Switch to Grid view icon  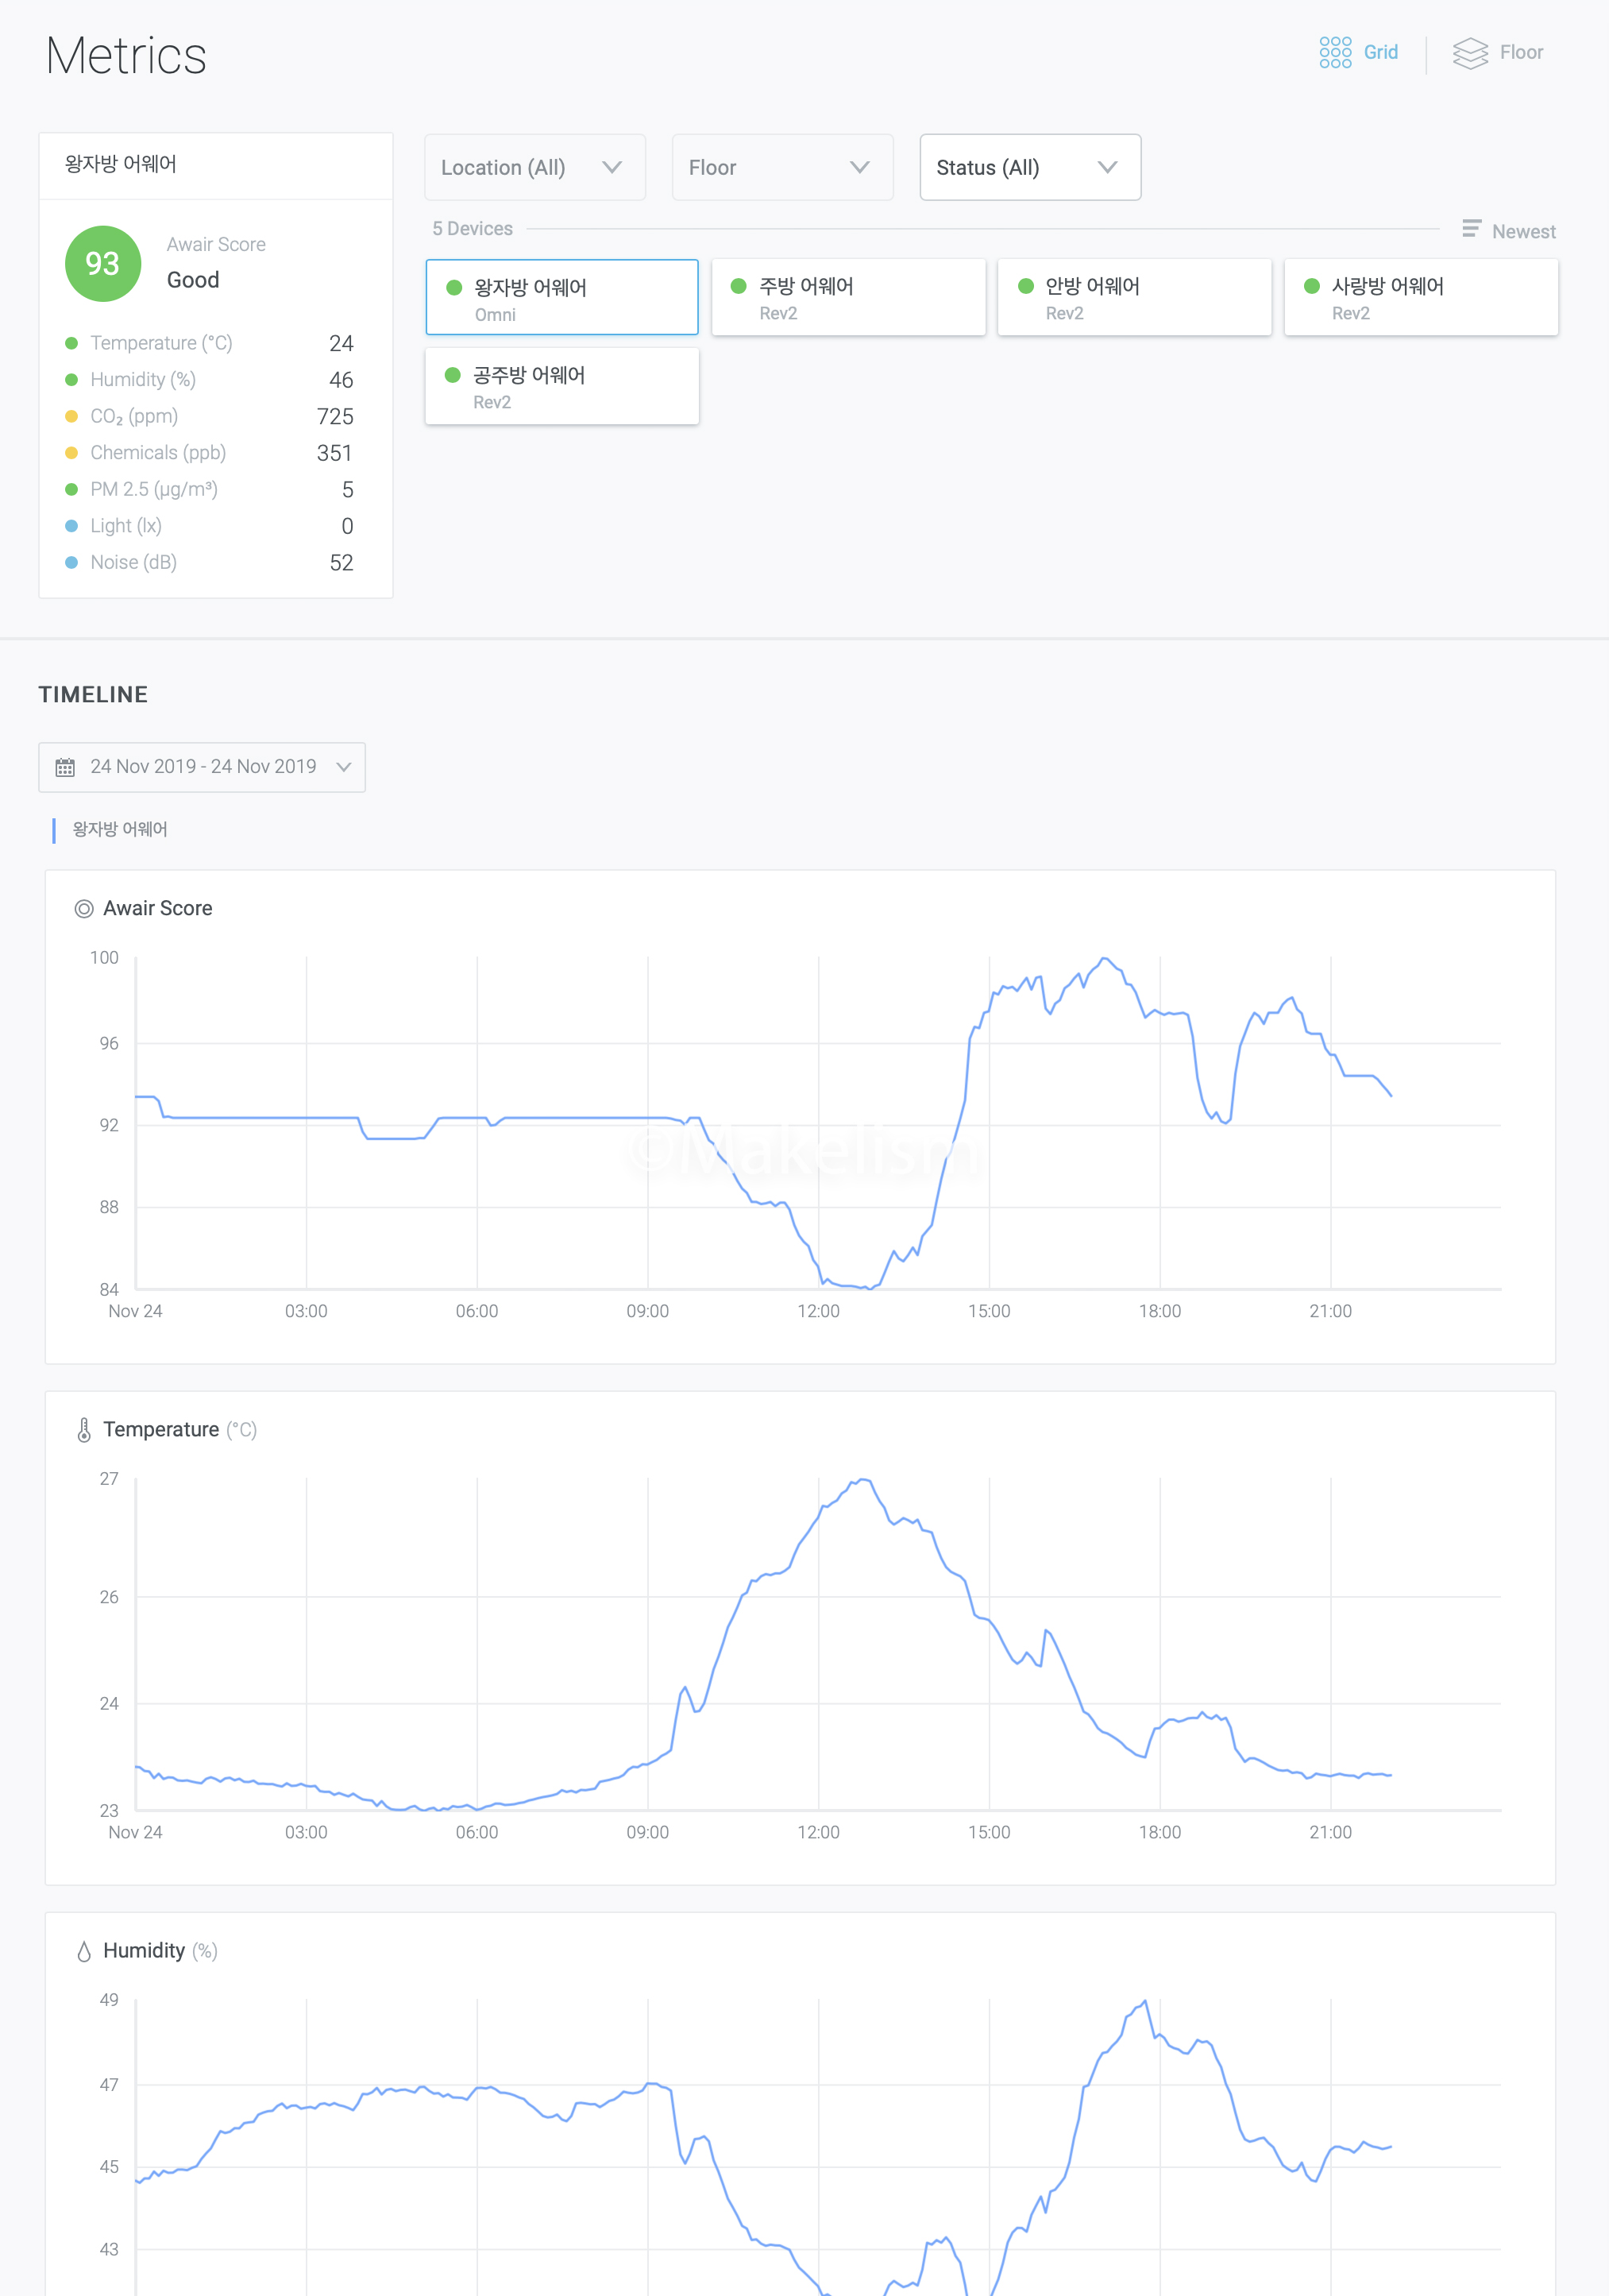click(x=1335, y=52)
